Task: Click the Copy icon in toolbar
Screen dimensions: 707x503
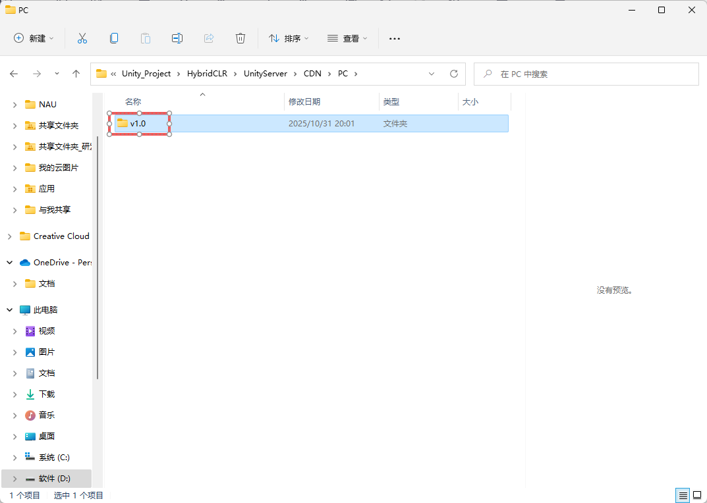Action: click(x=114, y=38)
